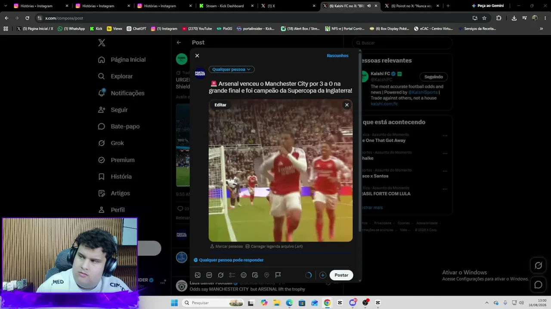Open the ChatGPT bookmark
This screenshot has width=551, height=309.
[x=136, y=29]
